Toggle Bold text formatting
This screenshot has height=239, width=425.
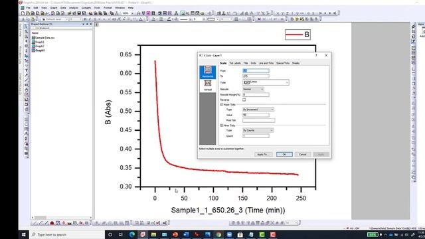pos(85,19)
